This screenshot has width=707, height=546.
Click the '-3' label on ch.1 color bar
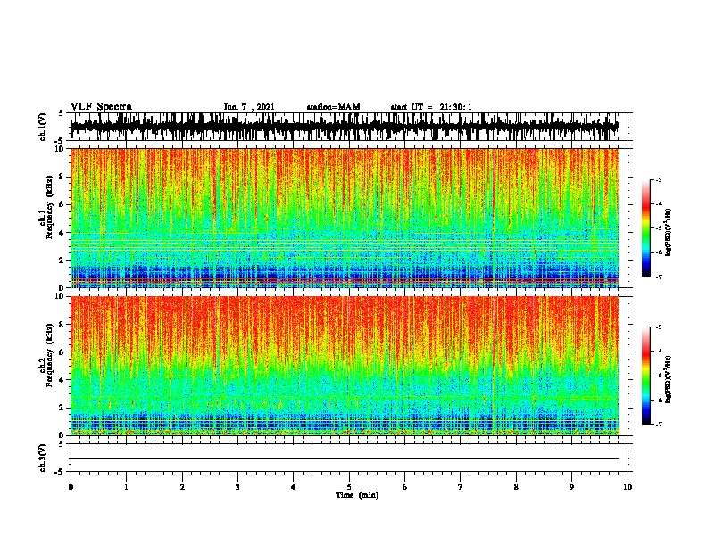coord(659,179)
